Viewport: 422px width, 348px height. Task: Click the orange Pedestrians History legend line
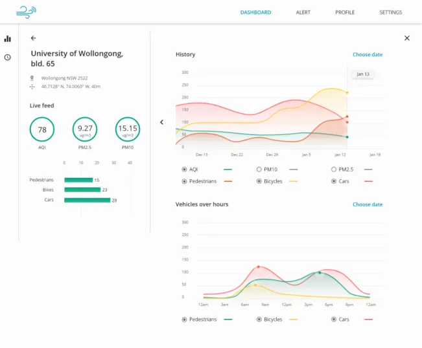228,181
